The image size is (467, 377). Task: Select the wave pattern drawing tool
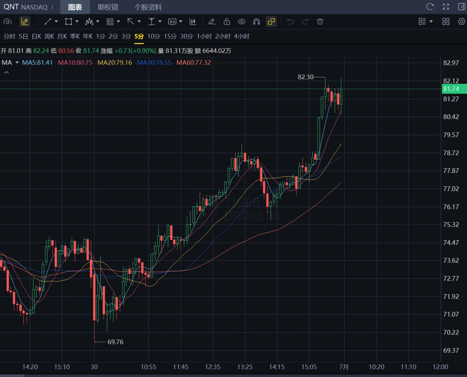point(89,22)
